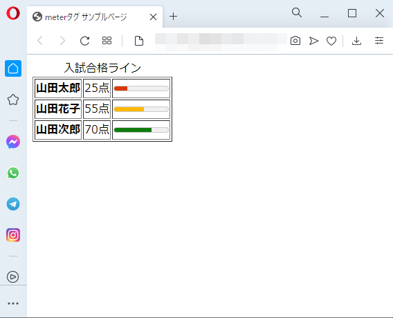The width and height of the screenshot is (393, 318).
Task: Take a snapshot with the camera icon
Action: (295, 41)
